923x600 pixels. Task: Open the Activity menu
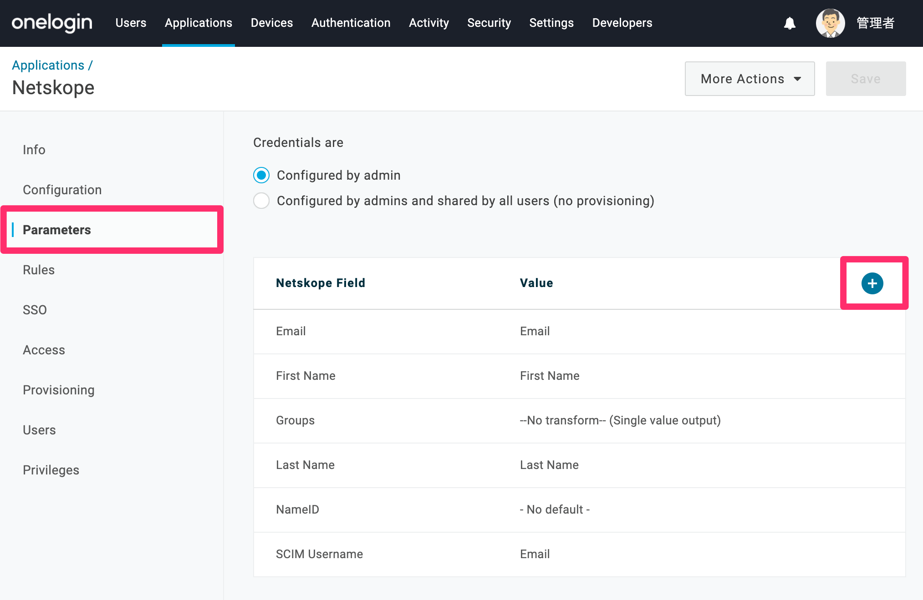pos(429,23)
